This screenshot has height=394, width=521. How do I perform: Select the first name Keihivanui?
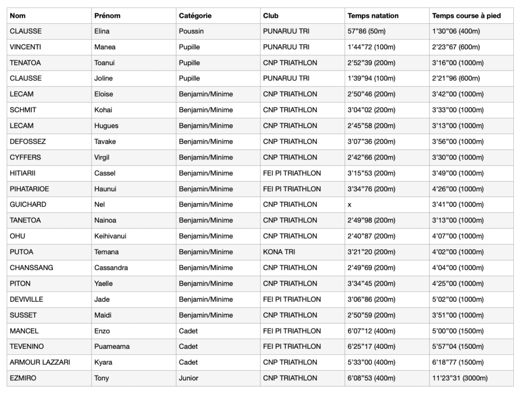coord(110,236)
